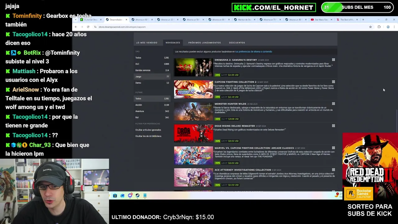
Task: Open Marvel vs. Capcom Arcade Classics thumbnail
Action: [193, 156]
